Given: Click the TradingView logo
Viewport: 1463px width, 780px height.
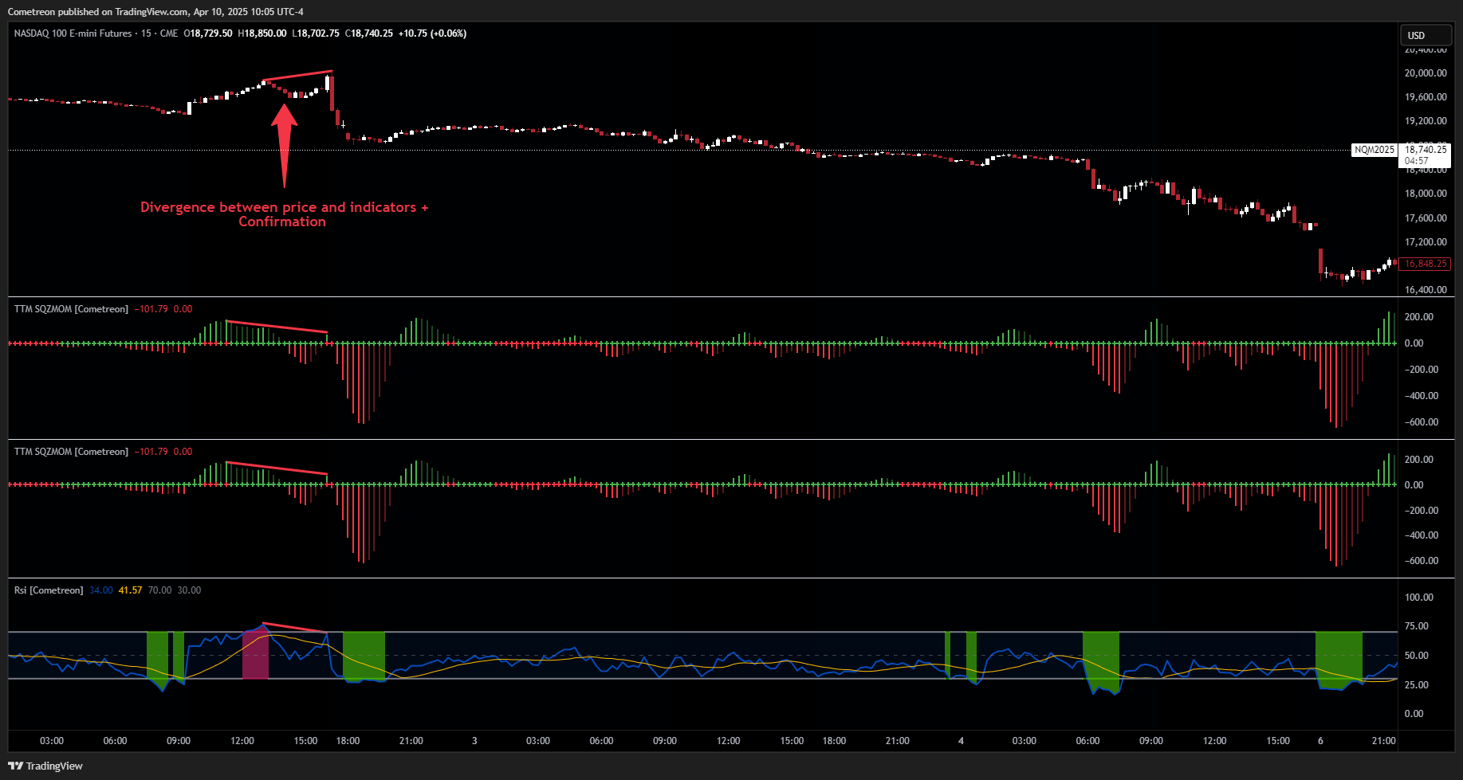Looking at the screenshot, I should 45,766.
